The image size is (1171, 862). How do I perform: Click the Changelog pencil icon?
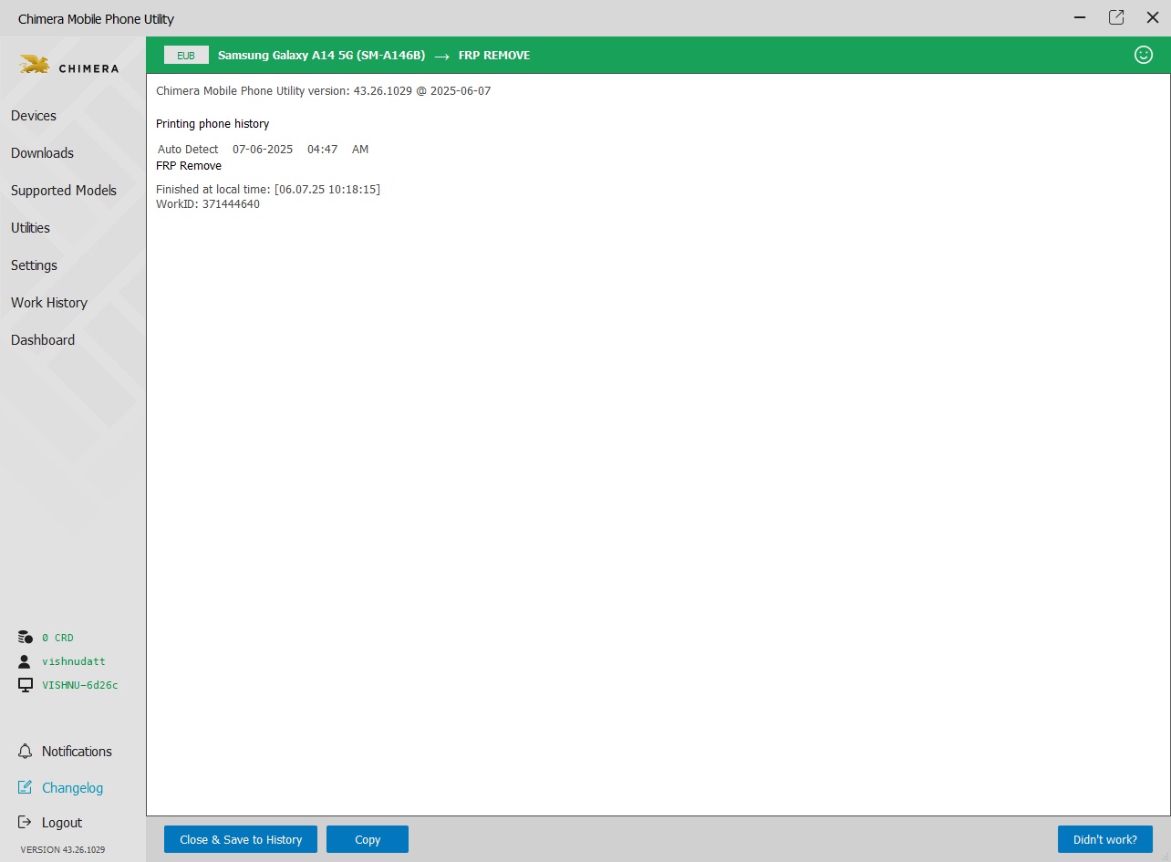click(26, 787)
